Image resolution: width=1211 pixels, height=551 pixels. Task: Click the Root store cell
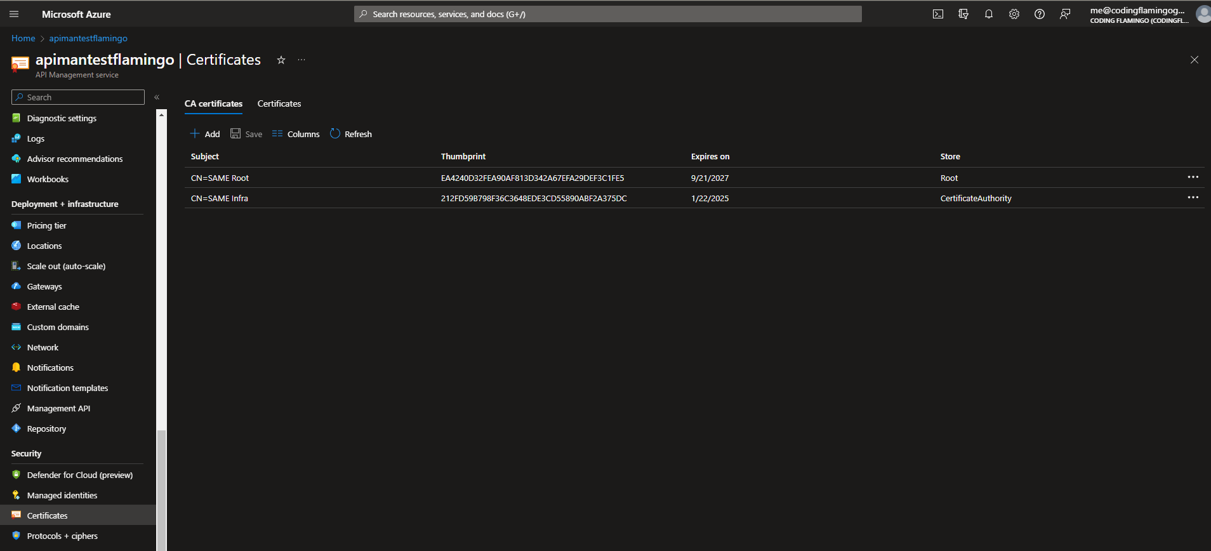click(949, 178)
